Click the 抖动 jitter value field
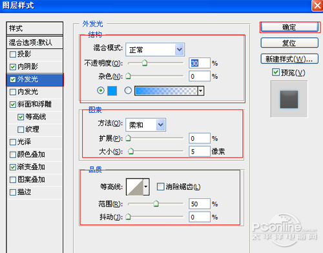Viewport: 323px width, 253px height. click(x=200, y=217)
